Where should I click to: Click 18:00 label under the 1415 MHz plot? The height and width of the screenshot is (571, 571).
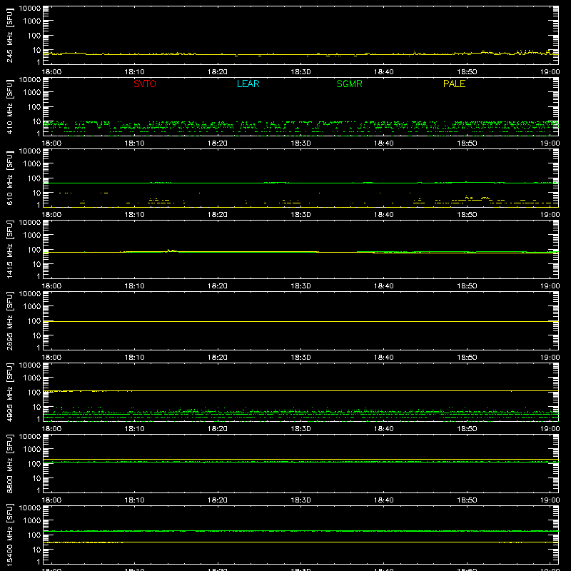click(51, 286)
